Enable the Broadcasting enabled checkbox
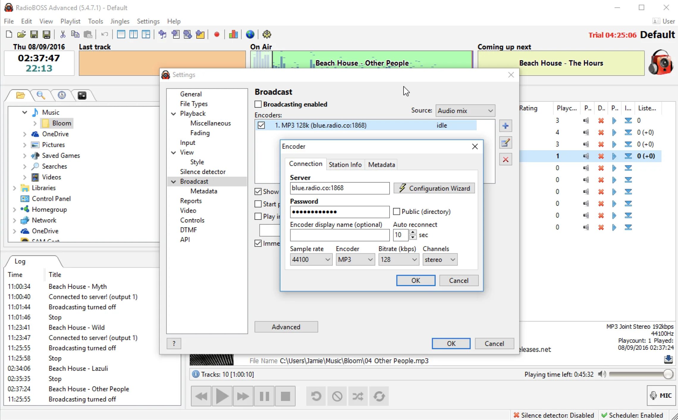The height and width of the screenshot is (420, 678). pyautogui.click(x=258, y=104)
